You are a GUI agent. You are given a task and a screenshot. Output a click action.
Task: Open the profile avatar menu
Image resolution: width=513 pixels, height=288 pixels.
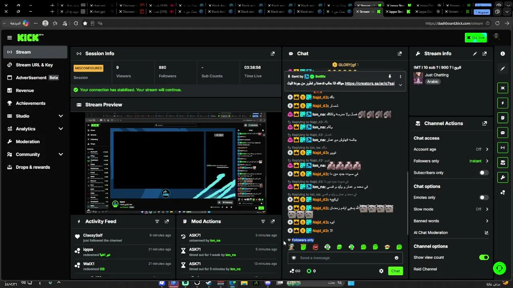coord(496,37)
